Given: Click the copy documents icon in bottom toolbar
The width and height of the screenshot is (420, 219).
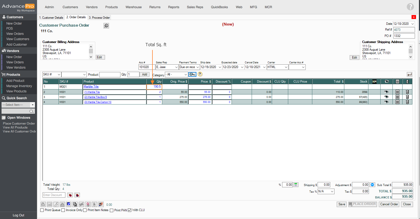Looking at the screenshot, I should pos(75,204).
